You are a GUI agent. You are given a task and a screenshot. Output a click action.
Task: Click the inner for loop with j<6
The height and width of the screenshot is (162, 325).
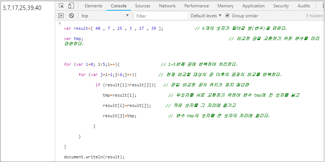[108, 75]
